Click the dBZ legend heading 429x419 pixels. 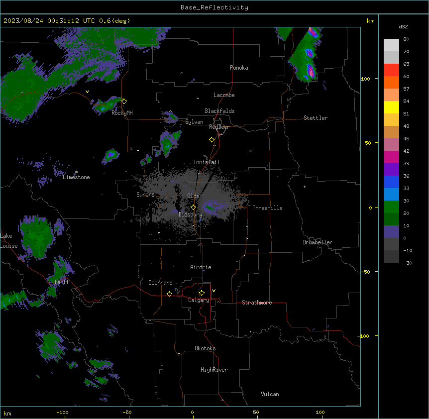[403, 26]
